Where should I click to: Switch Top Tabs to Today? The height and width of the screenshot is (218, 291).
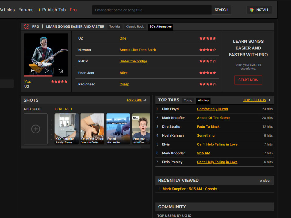[188, 101]
